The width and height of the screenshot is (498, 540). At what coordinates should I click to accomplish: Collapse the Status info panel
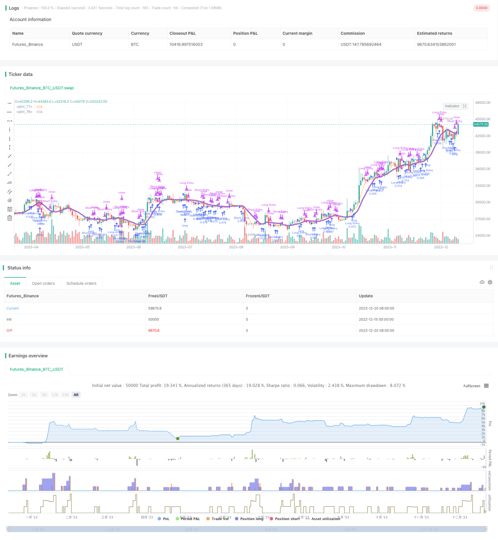pyautogui.click(x=491, y=268)
